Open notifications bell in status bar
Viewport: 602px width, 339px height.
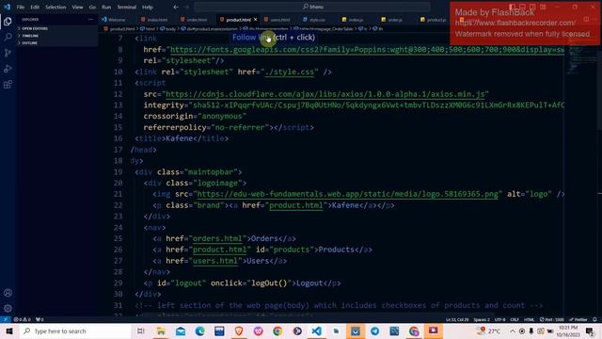[x=594, y=319]
